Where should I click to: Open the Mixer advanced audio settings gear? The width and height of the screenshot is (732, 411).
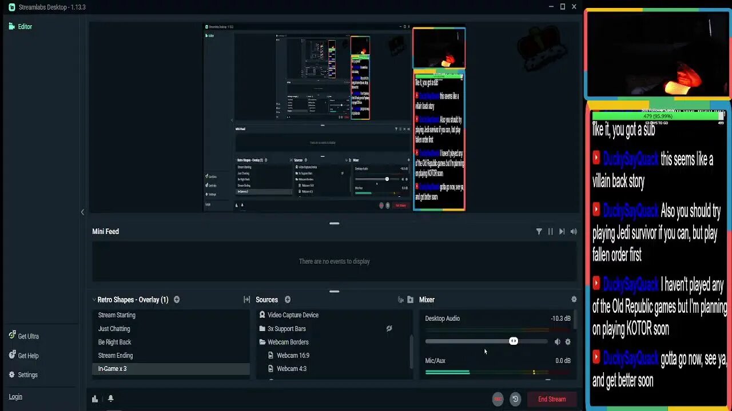click(x=574, y=299)
